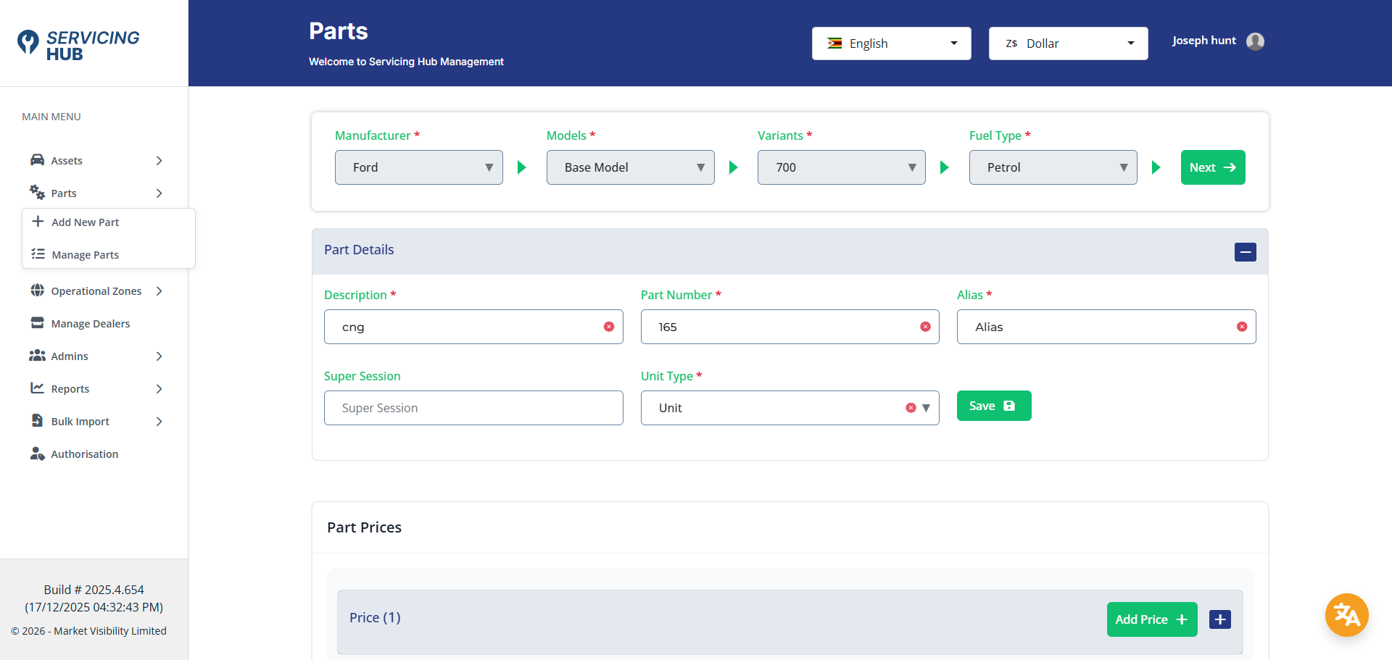This screenshot has height=660, width=1392.
Task: Clear the Description field with red X
Action: [x=609, y=327]
